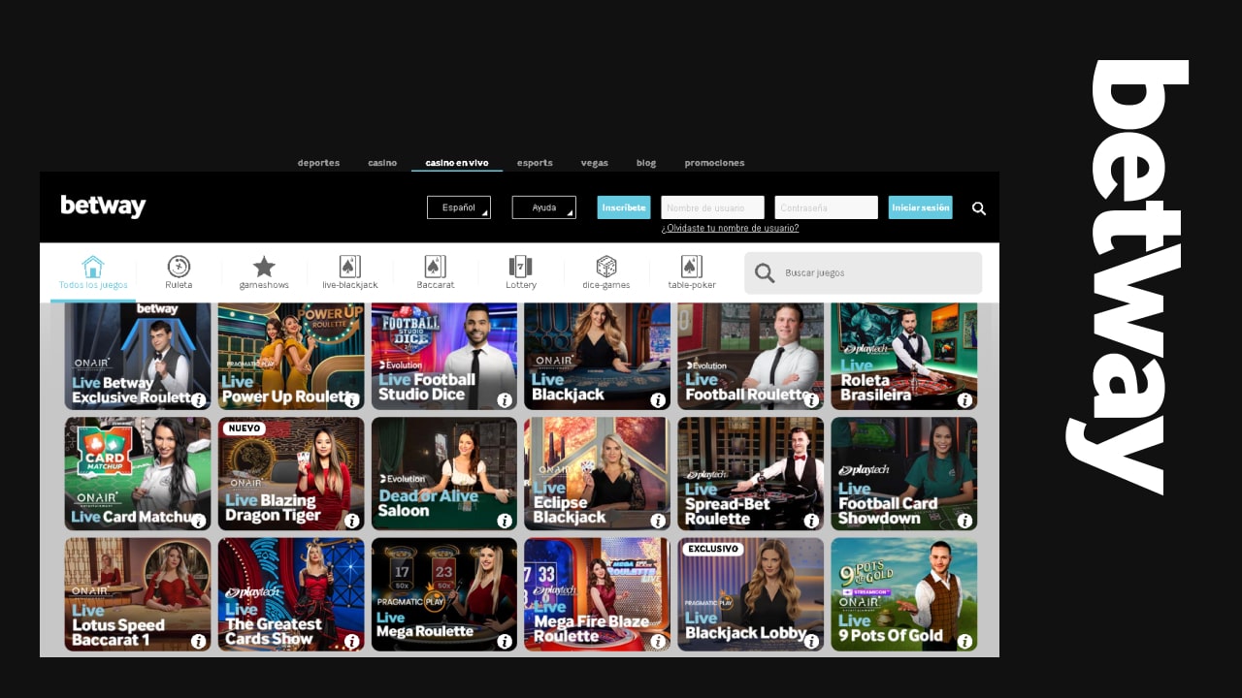
Task: Open Live Eclipse Blackjack game thumbnail
Action: point(598,474)
